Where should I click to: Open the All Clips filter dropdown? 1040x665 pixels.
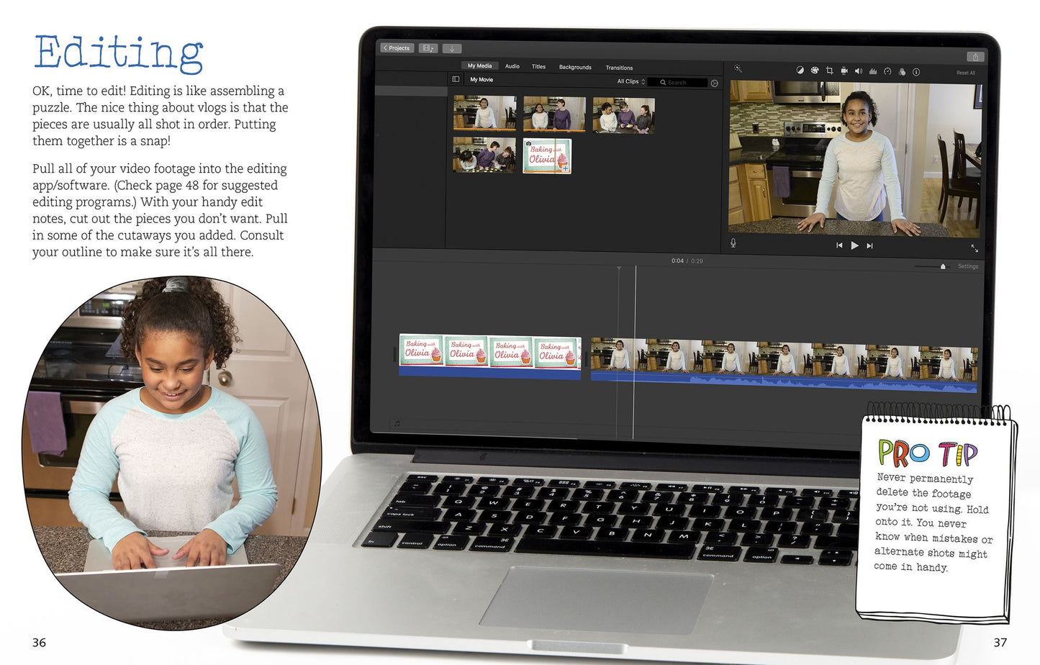[x=630, y=81]
